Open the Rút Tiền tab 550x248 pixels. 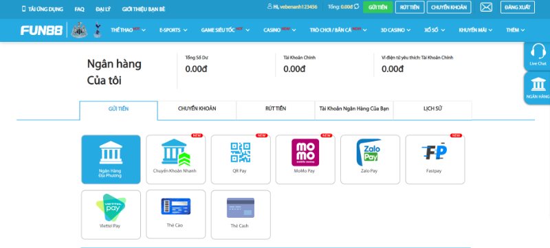pyautogui.click(x=276, y=110)
